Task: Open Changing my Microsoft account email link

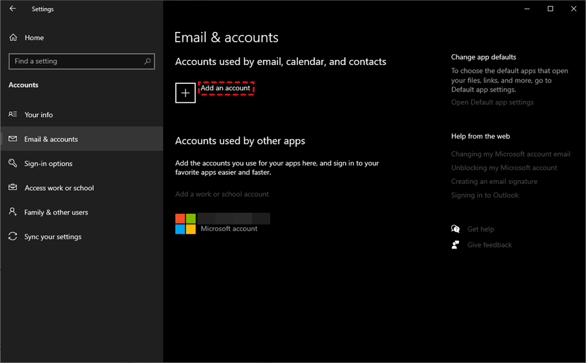Action: tap(510, 154)
